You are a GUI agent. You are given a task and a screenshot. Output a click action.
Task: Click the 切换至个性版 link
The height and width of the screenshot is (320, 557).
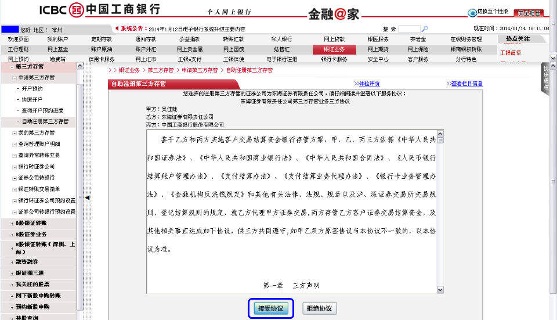[493, 12]
